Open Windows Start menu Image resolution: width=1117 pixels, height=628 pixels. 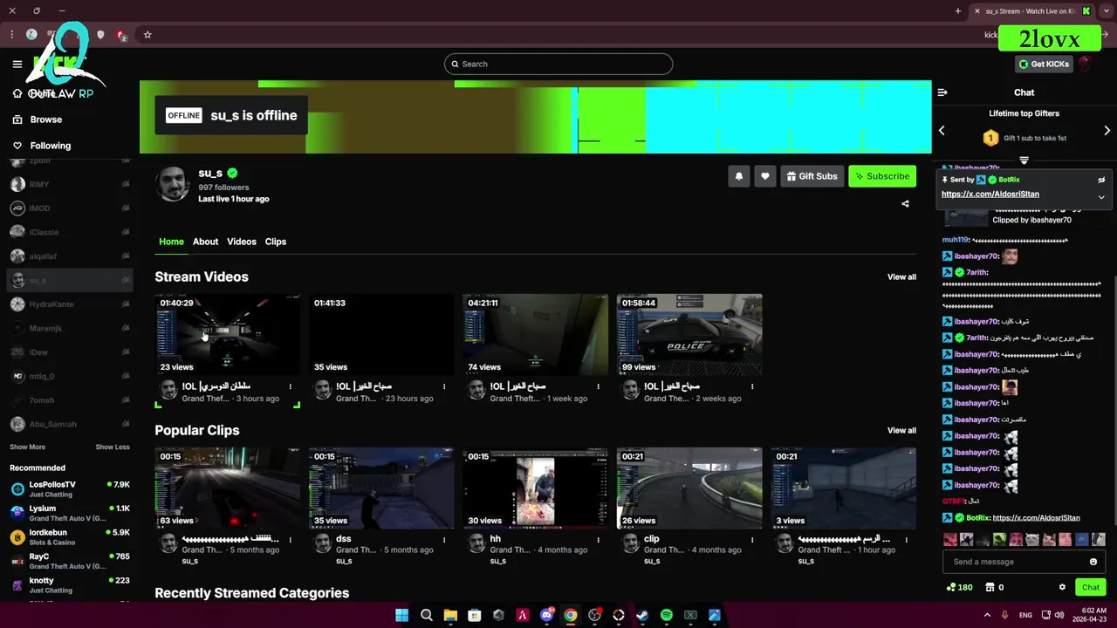pos(402,615)
